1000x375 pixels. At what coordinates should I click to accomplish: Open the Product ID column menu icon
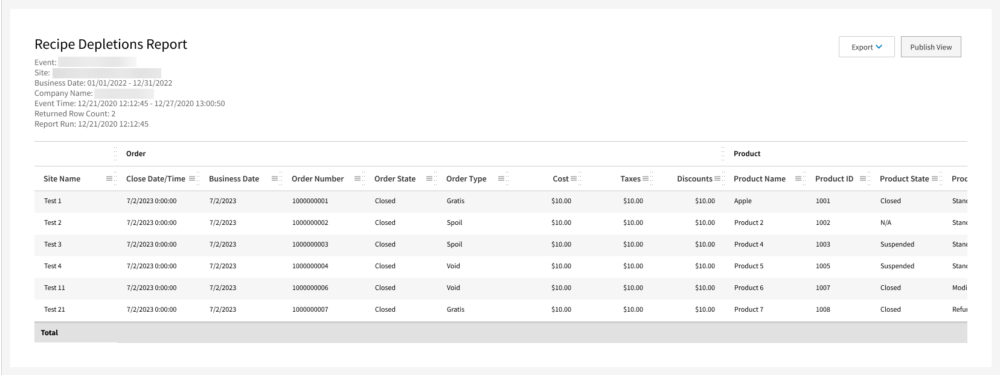point(863,178)
